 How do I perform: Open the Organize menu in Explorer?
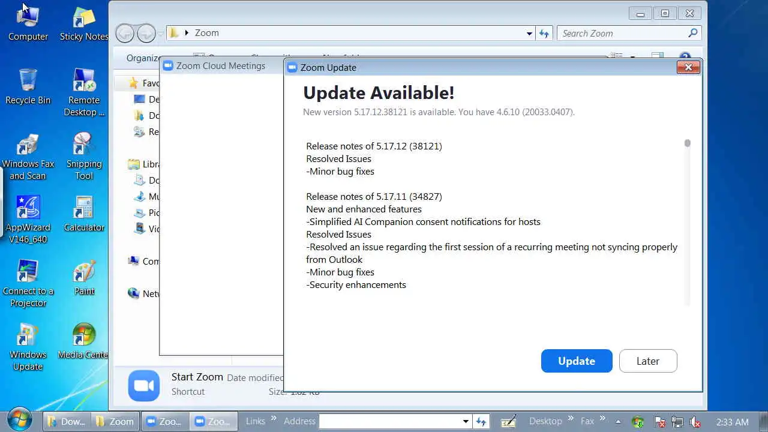[144, 58]
